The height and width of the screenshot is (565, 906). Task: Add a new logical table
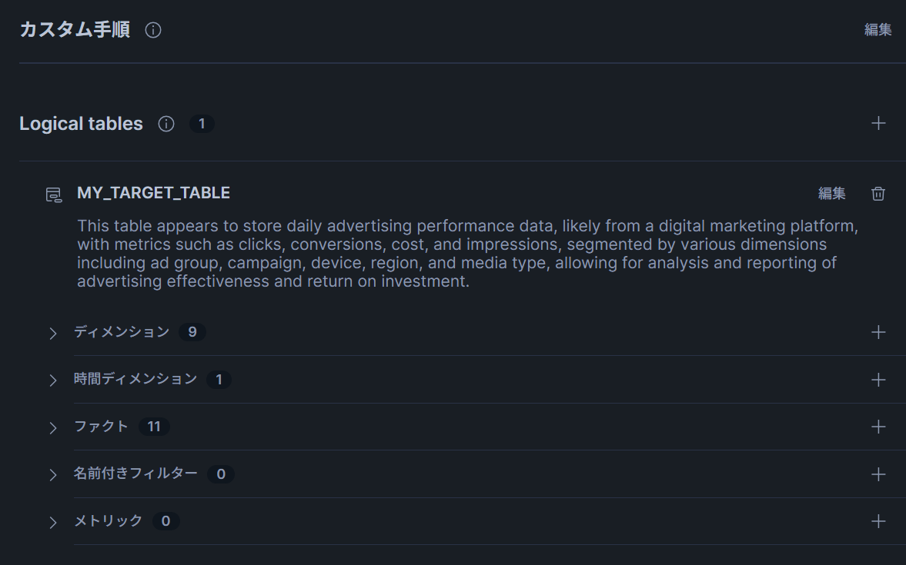pos(878,123)
